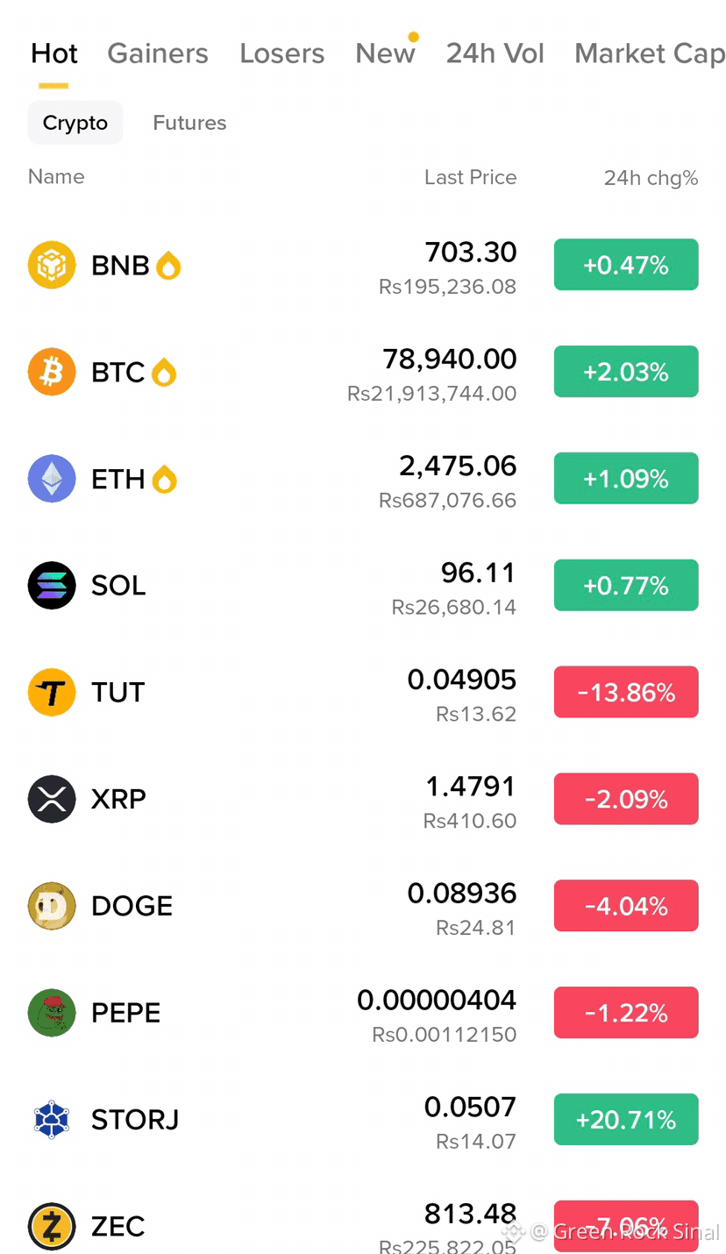Select the XRP coin logo
This screenshot has height=1254, width=726.
click(52, 799)
